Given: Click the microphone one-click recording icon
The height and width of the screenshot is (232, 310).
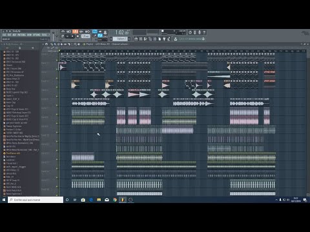Looking at the screenshot, I should pos(200,32).
